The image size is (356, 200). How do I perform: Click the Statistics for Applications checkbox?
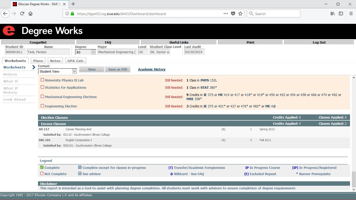click(42, 87)
